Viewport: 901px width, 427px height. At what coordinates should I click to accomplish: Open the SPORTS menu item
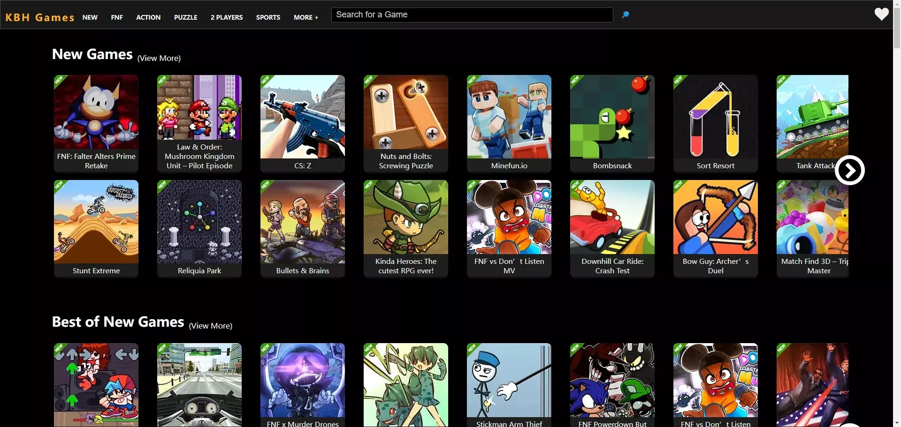point(268,17)
